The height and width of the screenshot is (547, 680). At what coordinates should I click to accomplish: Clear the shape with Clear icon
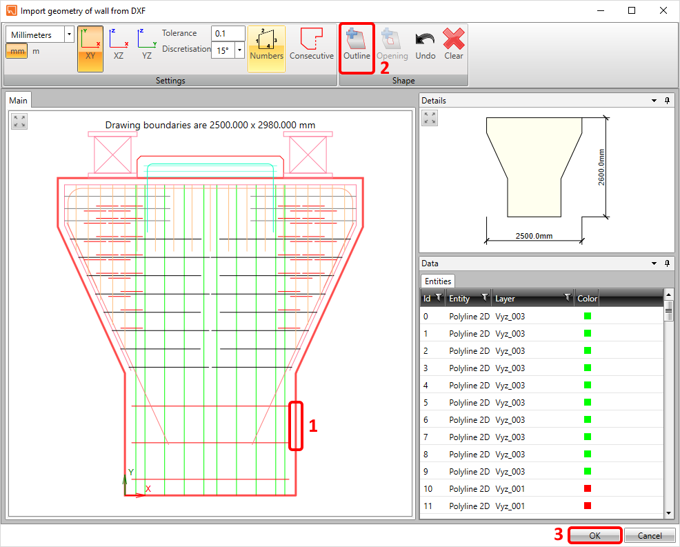tap(453, 46)
